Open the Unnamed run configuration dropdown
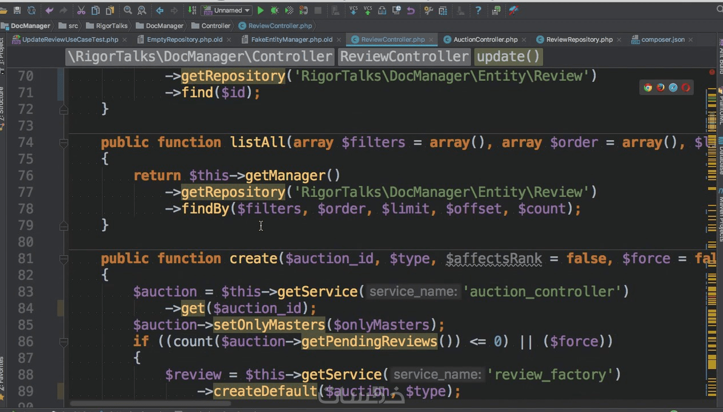The width and height of the screenshot is (723, 412). (x=248, y=10)
